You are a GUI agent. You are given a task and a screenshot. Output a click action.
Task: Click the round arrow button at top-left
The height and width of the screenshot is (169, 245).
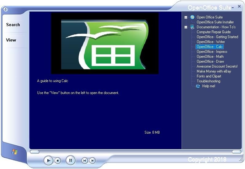tap(5, 9)
